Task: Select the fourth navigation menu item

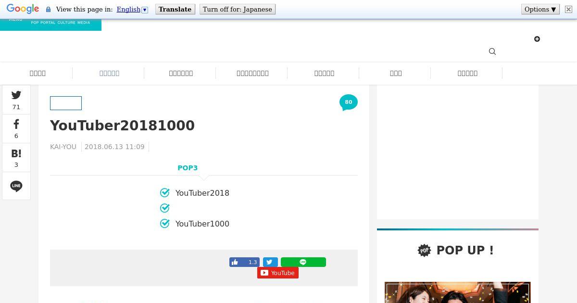Action: tap(252, 73)
